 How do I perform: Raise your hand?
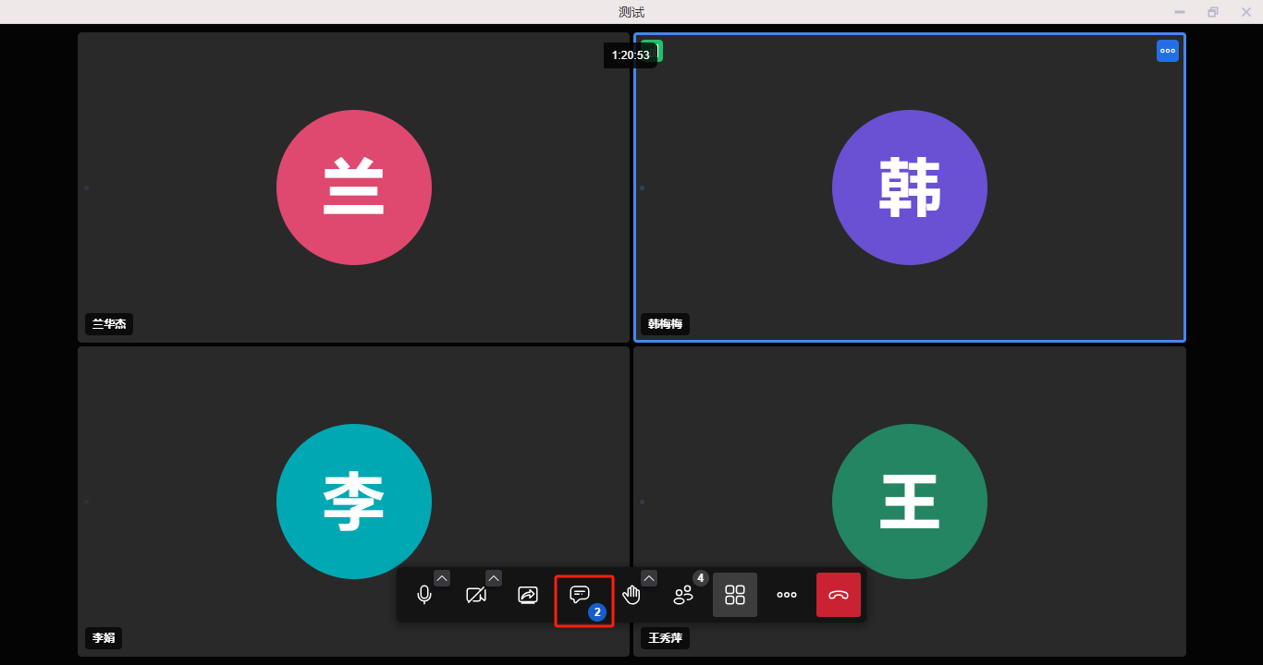[x=631, y=595]
